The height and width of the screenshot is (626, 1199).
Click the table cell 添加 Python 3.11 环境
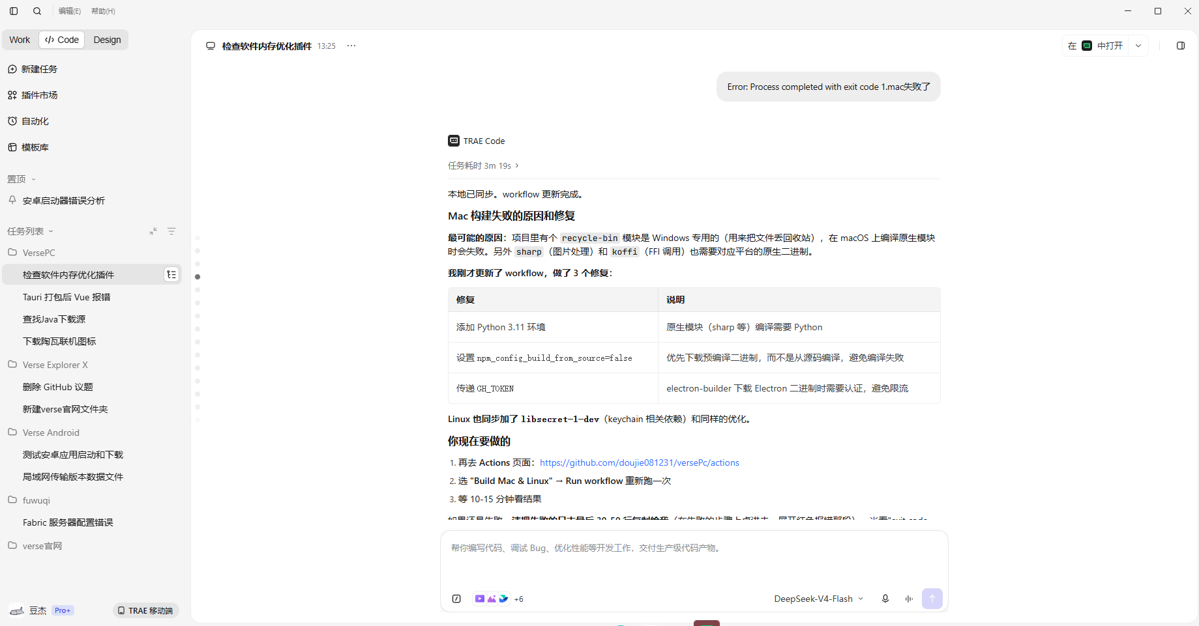(x=553, y=327)
